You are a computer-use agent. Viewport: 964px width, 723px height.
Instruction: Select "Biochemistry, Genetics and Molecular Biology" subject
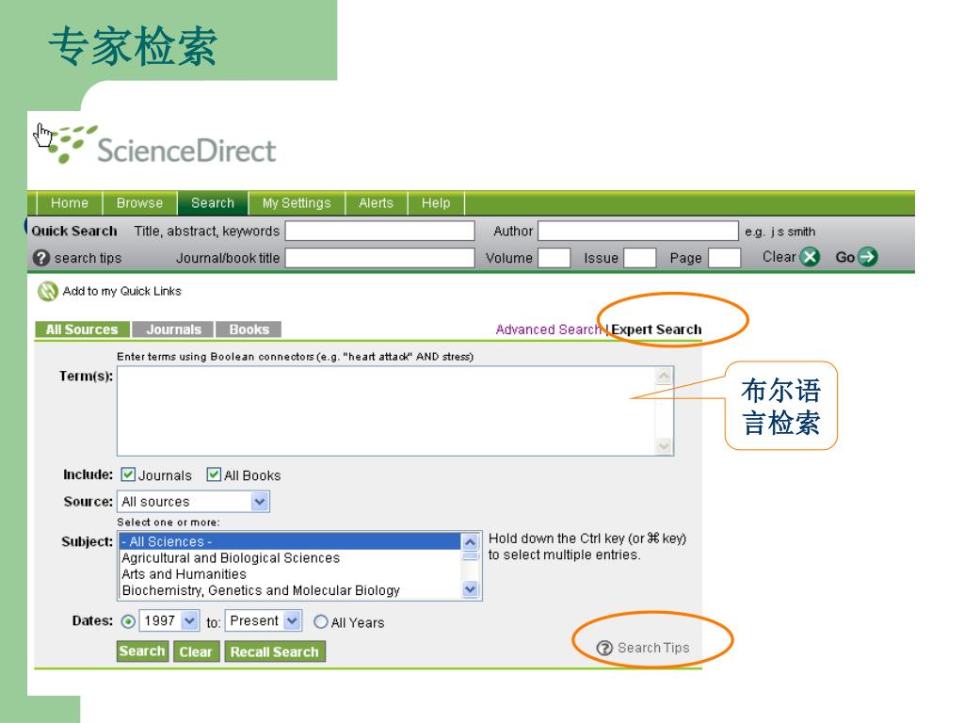[290, 590]
